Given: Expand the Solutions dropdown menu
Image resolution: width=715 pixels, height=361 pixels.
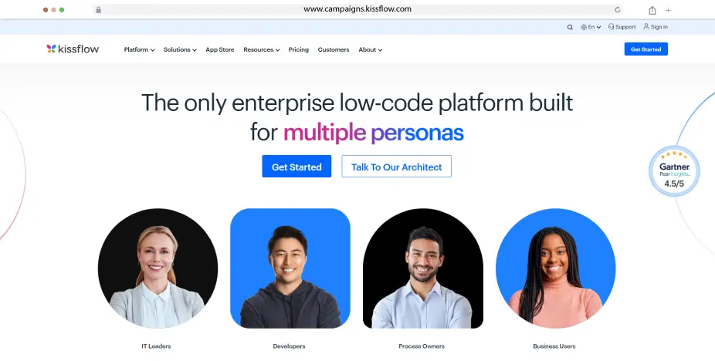Looking at the screenshot, I should 180,49.
